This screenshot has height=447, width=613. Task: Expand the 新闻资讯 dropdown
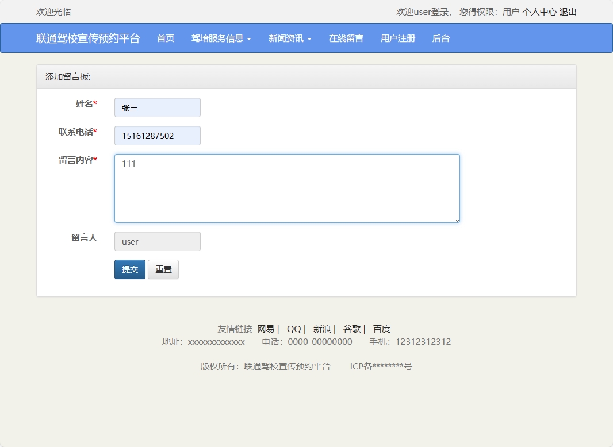click(x=289, y=38)
